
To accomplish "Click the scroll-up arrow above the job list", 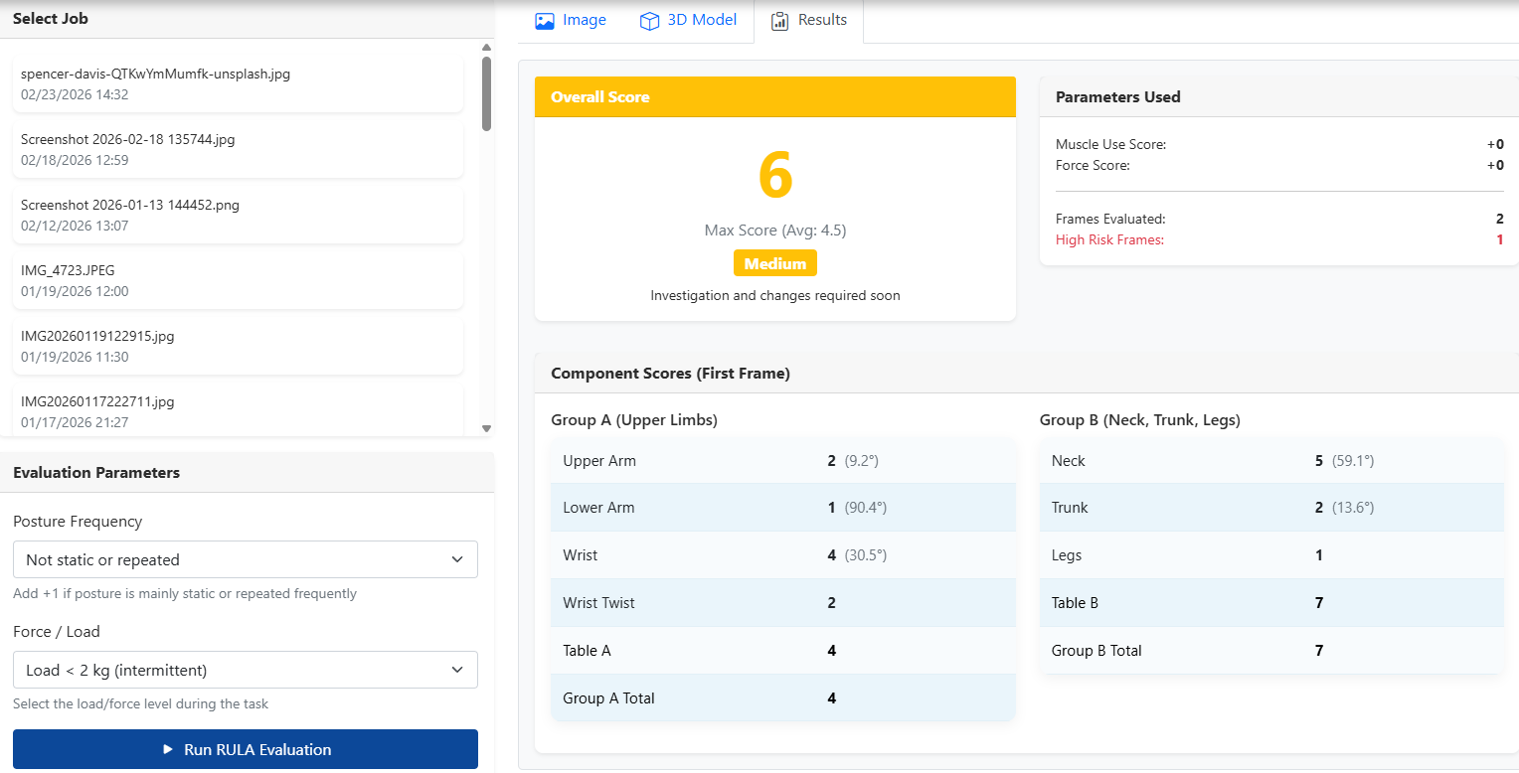I will (x=486, y=46).
